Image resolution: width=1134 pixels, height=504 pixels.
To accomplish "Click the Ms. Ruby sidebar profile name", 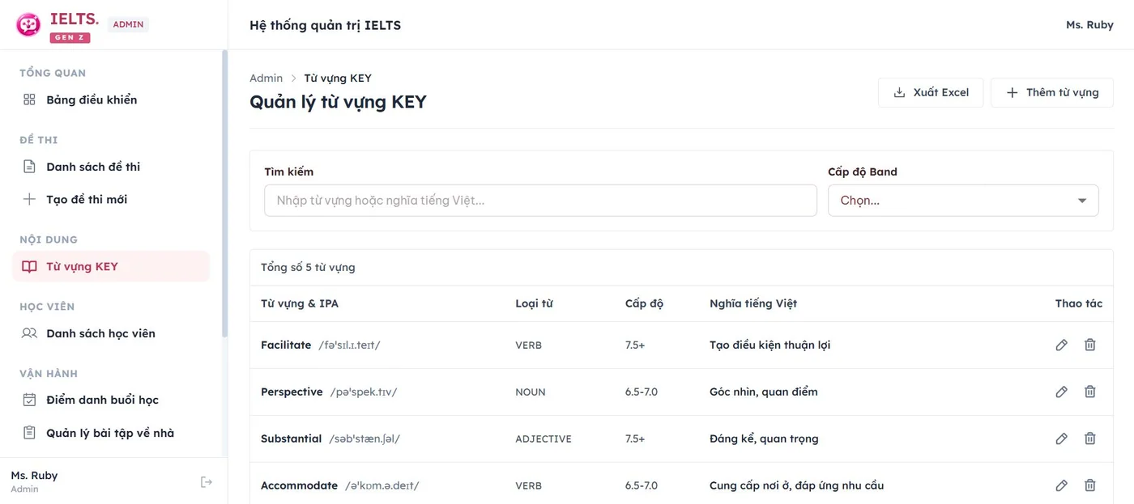I will click(34, 476).
